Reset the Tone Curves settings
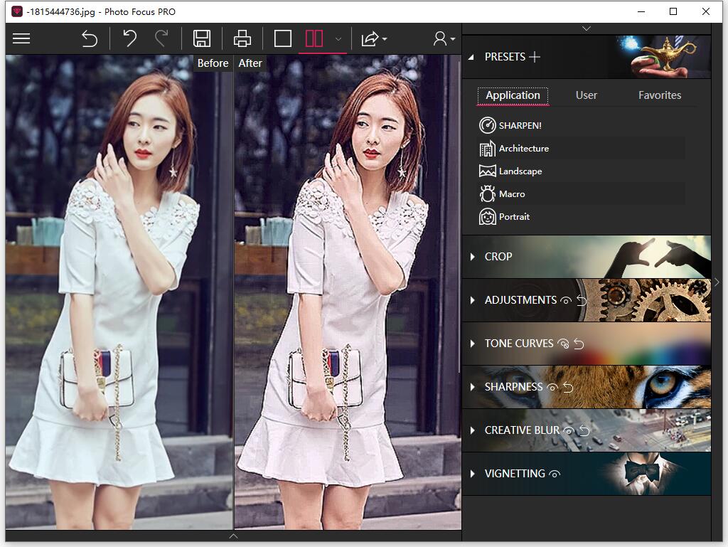The height and width of the screenshot is (547, 728). pyautogui.click(x=579, y=344)
